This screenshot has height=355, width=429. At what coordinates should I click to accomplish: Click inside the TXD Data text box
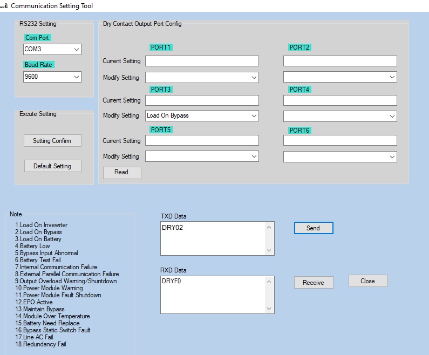[210, 238]
